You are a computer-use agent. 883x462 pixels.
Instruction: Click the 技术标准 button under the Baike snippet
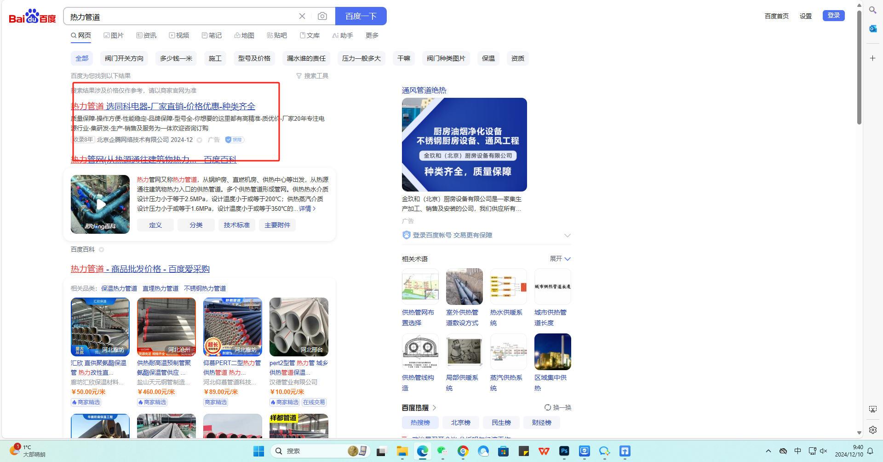237,225
